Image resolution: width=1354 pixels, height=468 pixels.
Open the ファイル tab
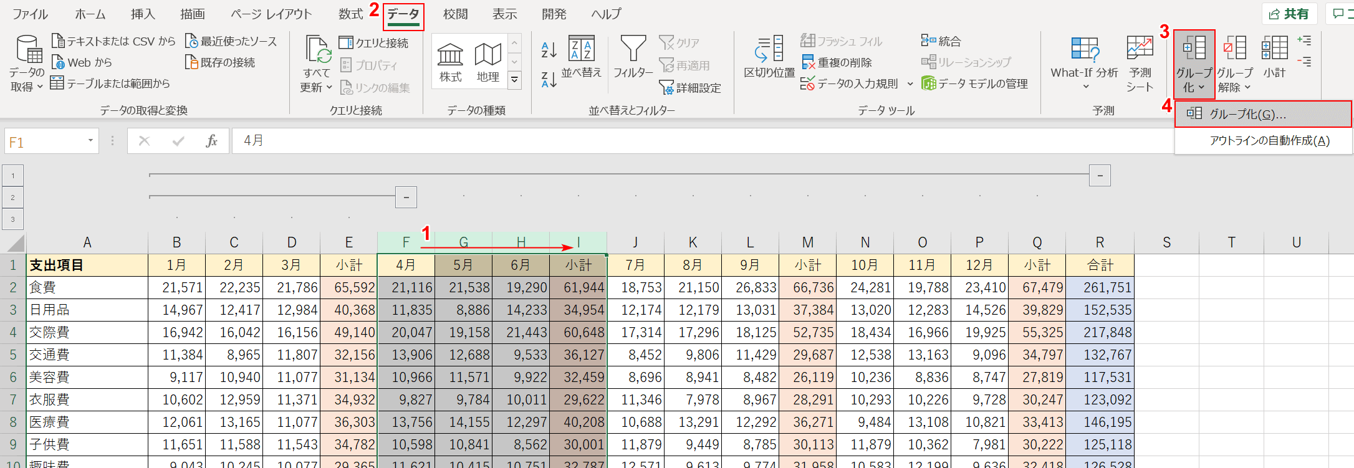pyautogui.click(x=30, y=14)
